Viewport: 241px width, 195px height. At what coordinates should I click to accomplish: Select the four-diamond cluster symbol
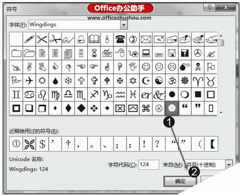click(x=94, y=108)
